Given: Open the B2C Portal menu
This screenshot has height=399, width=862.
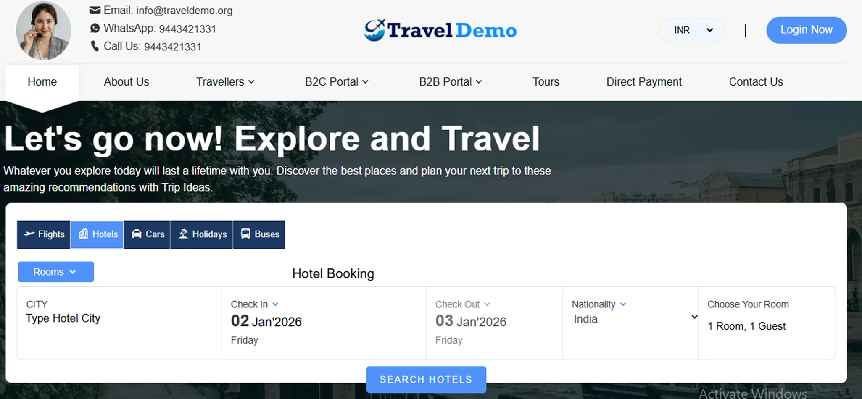Looking at the screenshot, I should tap(336, 81).
